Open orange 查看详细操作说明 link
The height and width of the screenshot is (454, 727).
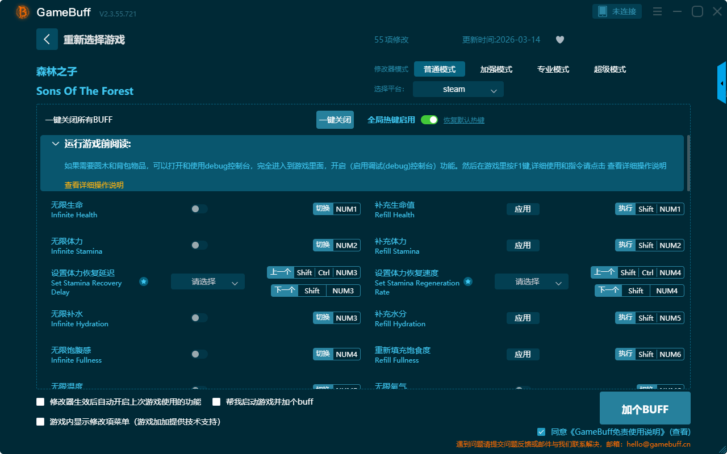coord(94,185)
